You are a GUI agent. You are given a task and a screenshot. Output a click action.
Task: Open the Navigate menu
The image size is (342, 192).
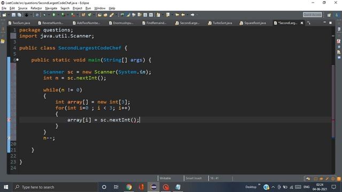pyautogui.click(x=51, y=9)
